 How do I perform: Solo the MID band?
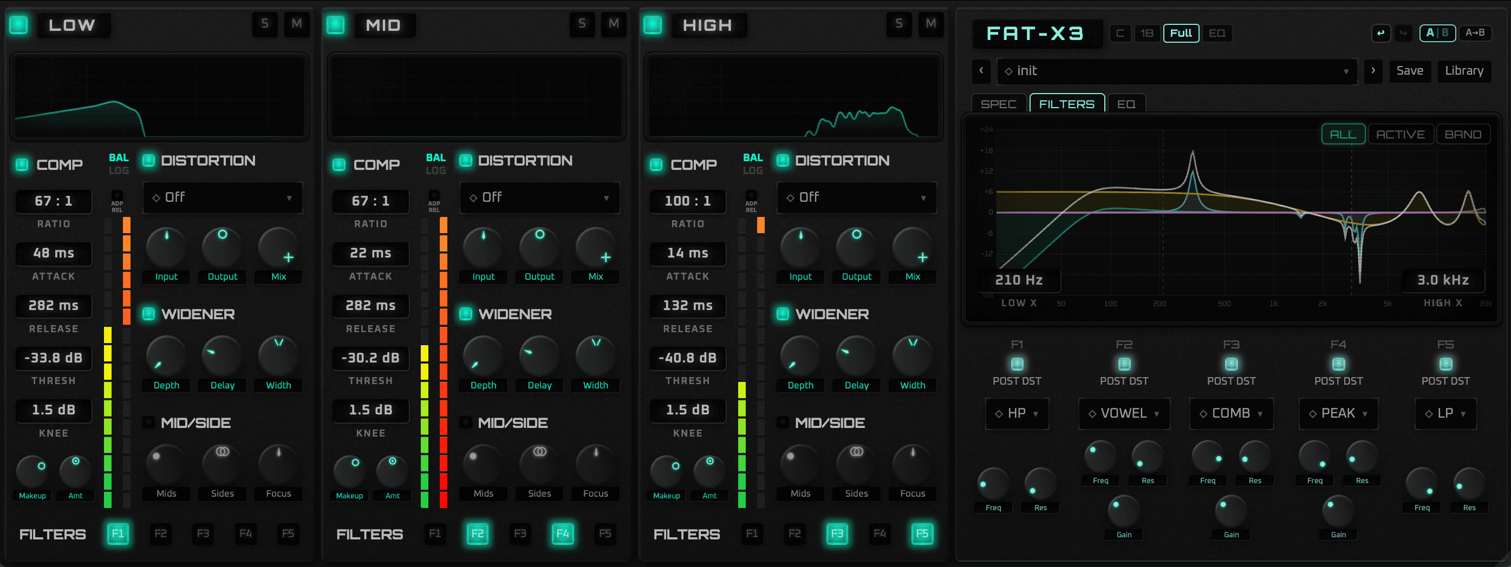(x=581, y=24)
